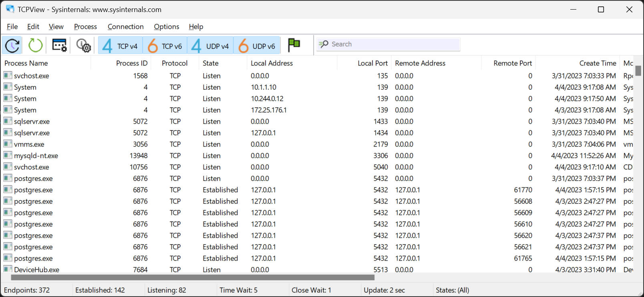
Task: Click the System icon for 10.244.0.12
Action: (8, 98)
